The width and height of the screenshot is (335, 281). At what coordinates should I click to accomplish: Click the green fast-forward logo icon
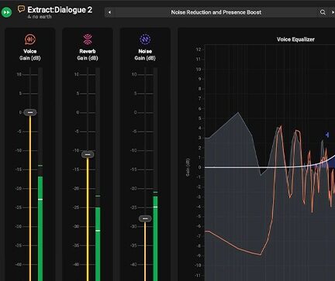click(6, 12)
